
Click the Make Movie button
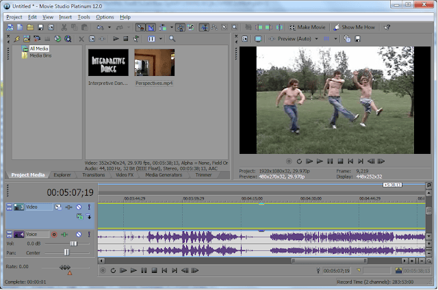coord(309,27)
